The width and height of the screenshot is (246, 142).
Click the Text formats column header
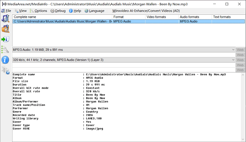coord(228,17)
